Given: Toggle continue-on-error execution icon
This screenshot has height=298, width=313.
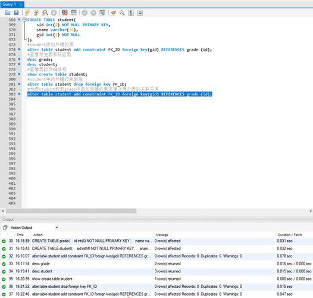Looking at the screenshot, I should pyautogui.click(x=65, y=13).
